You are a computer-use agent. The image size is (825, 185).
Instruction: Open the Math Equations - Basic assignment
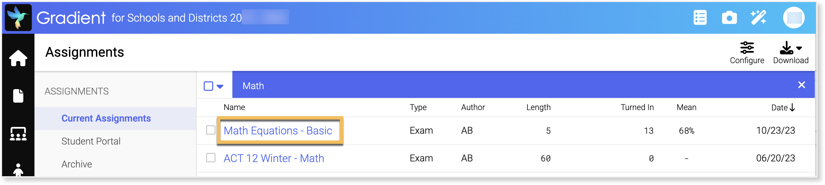point(278,131)
